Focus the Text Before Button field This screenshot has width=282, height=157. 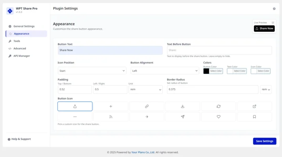coord(219,50)
